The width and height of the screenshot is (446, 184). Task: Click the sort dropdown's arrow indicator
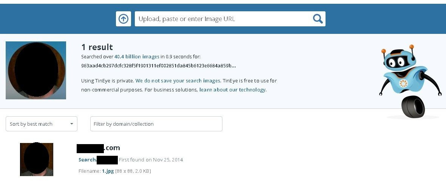(x=72, y=124)
